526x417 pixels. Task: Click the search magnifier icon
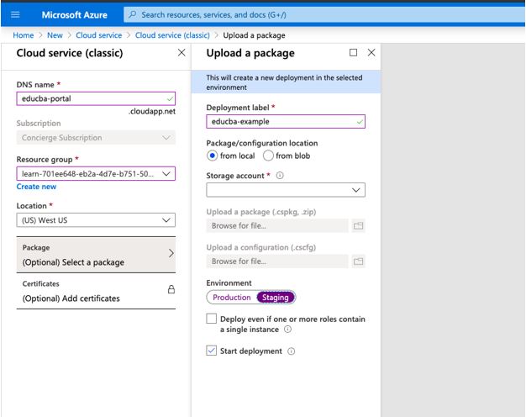tap(133, 15)
